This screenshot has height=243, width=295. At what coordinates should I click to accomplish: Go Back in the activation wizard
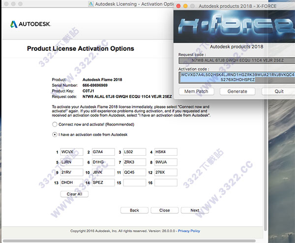134,210
